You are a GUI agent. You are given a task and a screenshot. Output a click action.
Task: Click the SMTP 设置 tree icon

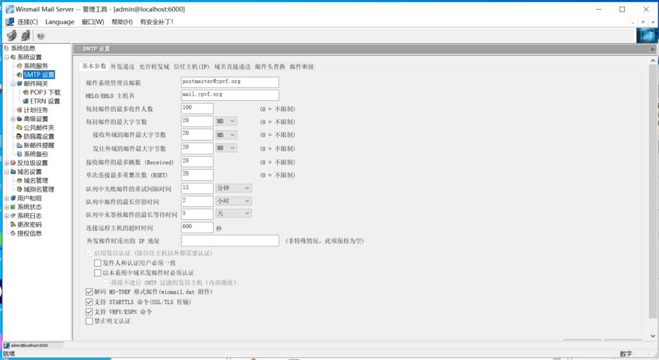(19, 75)
